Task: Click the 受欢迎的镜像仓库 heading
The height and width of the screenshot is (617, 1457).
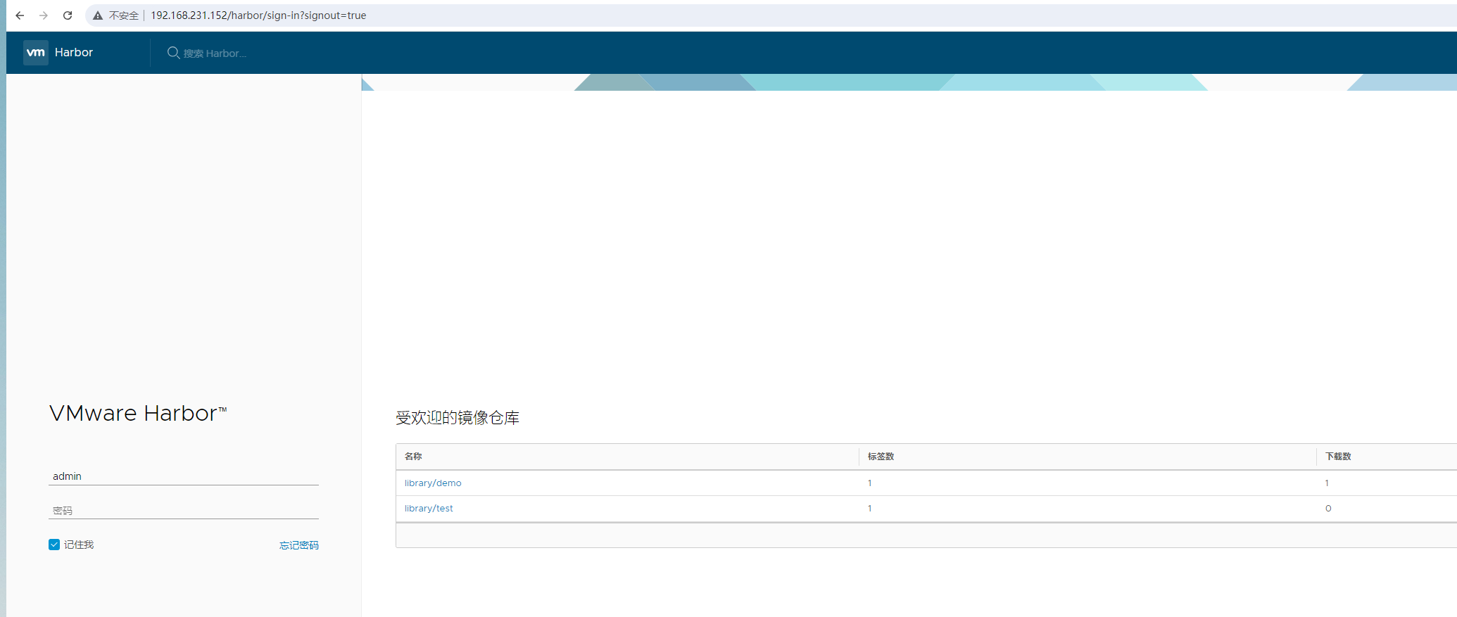Action: (x=458, y=418)
